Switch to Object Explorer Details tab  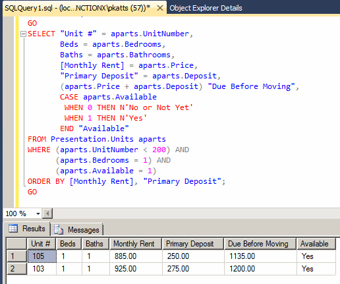pos(206,8)
